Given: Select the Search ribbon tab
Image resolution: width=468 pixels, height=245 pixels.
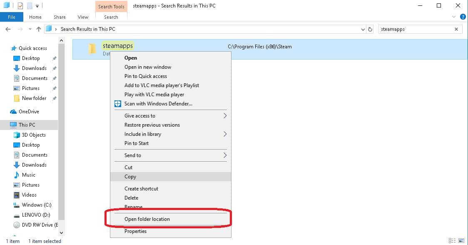Looking at the screenshot, I should click(x=111, y=17).
